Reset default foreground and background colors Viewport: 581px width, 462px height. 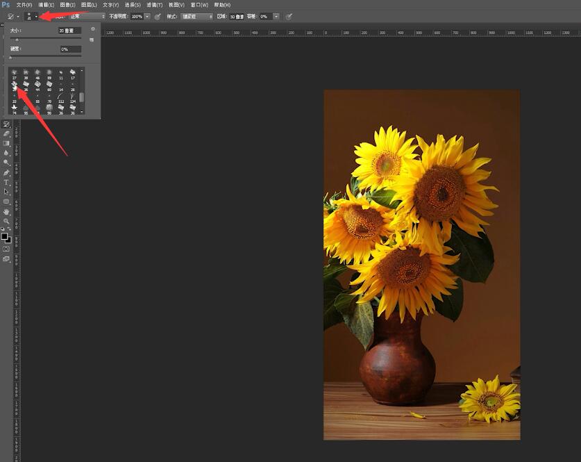point(3,229)
